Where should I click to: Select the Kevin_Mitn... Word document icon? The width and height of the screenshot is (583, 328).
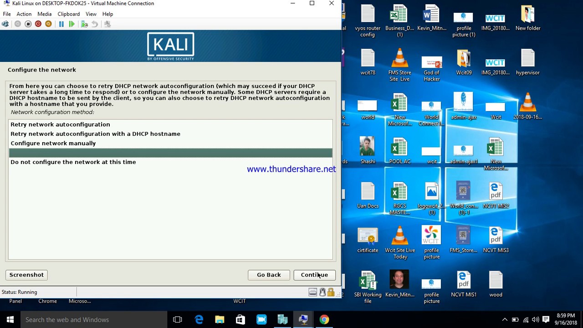[432, 18]
